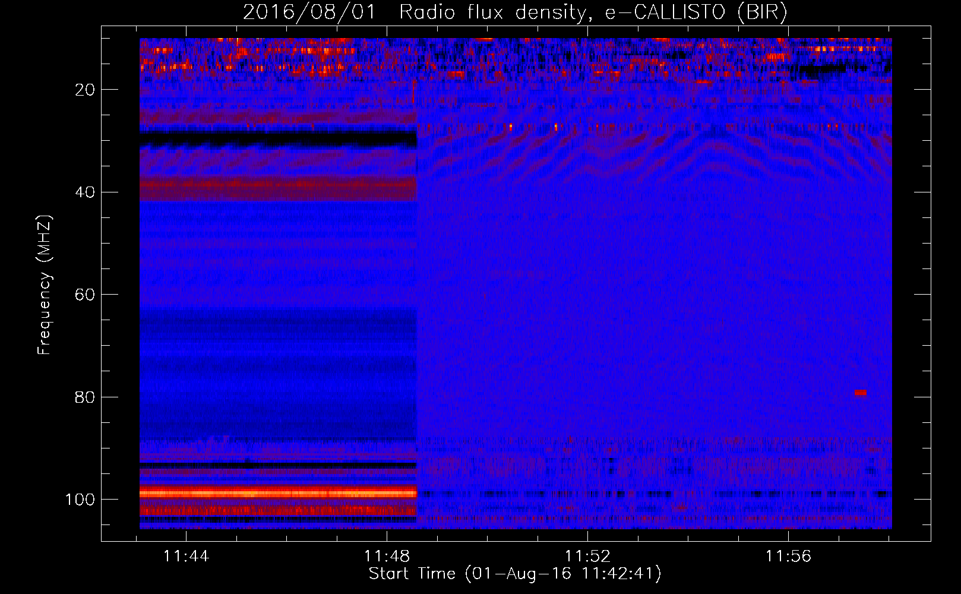Click the 20 MHz frequency tick label
The image size is (961, 594).
[x=85, y=90]
